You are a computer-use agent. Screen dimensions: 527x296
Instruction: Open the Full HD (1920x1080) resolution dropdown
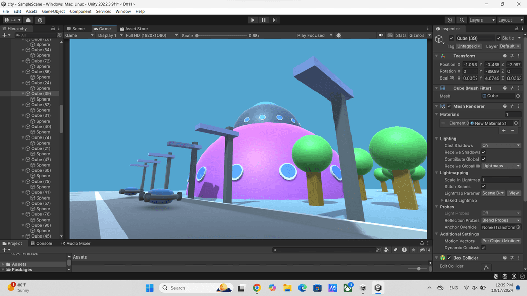152,35
